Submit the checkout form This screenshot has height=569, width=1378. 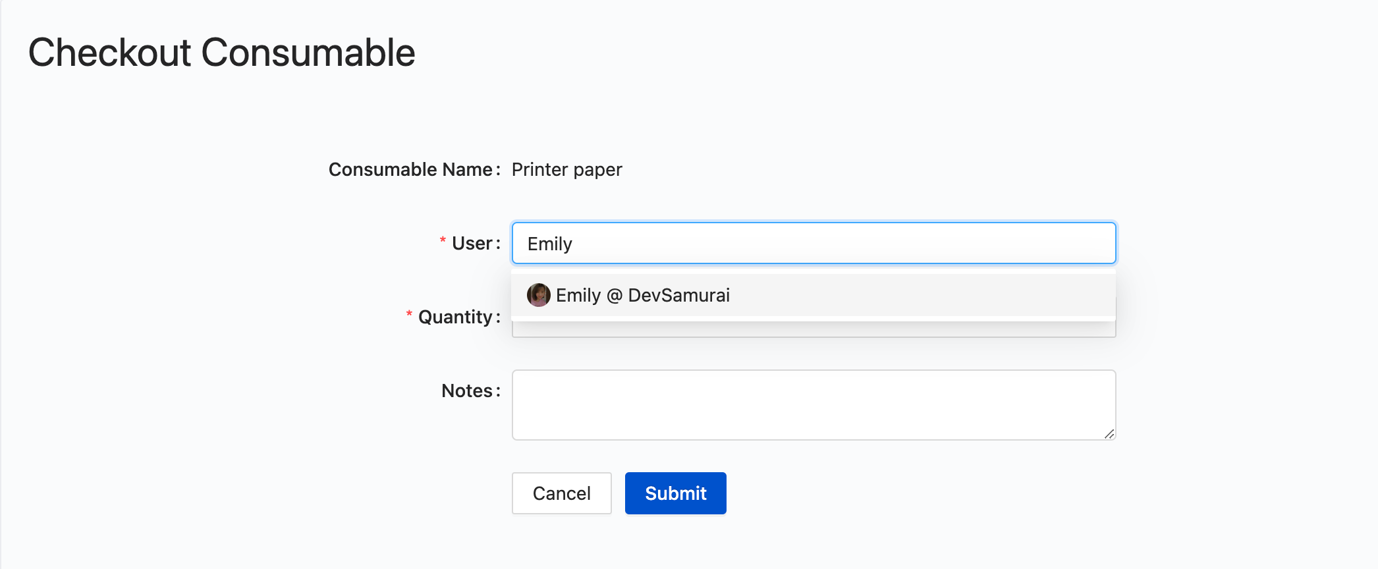click(x=676, y=493)
